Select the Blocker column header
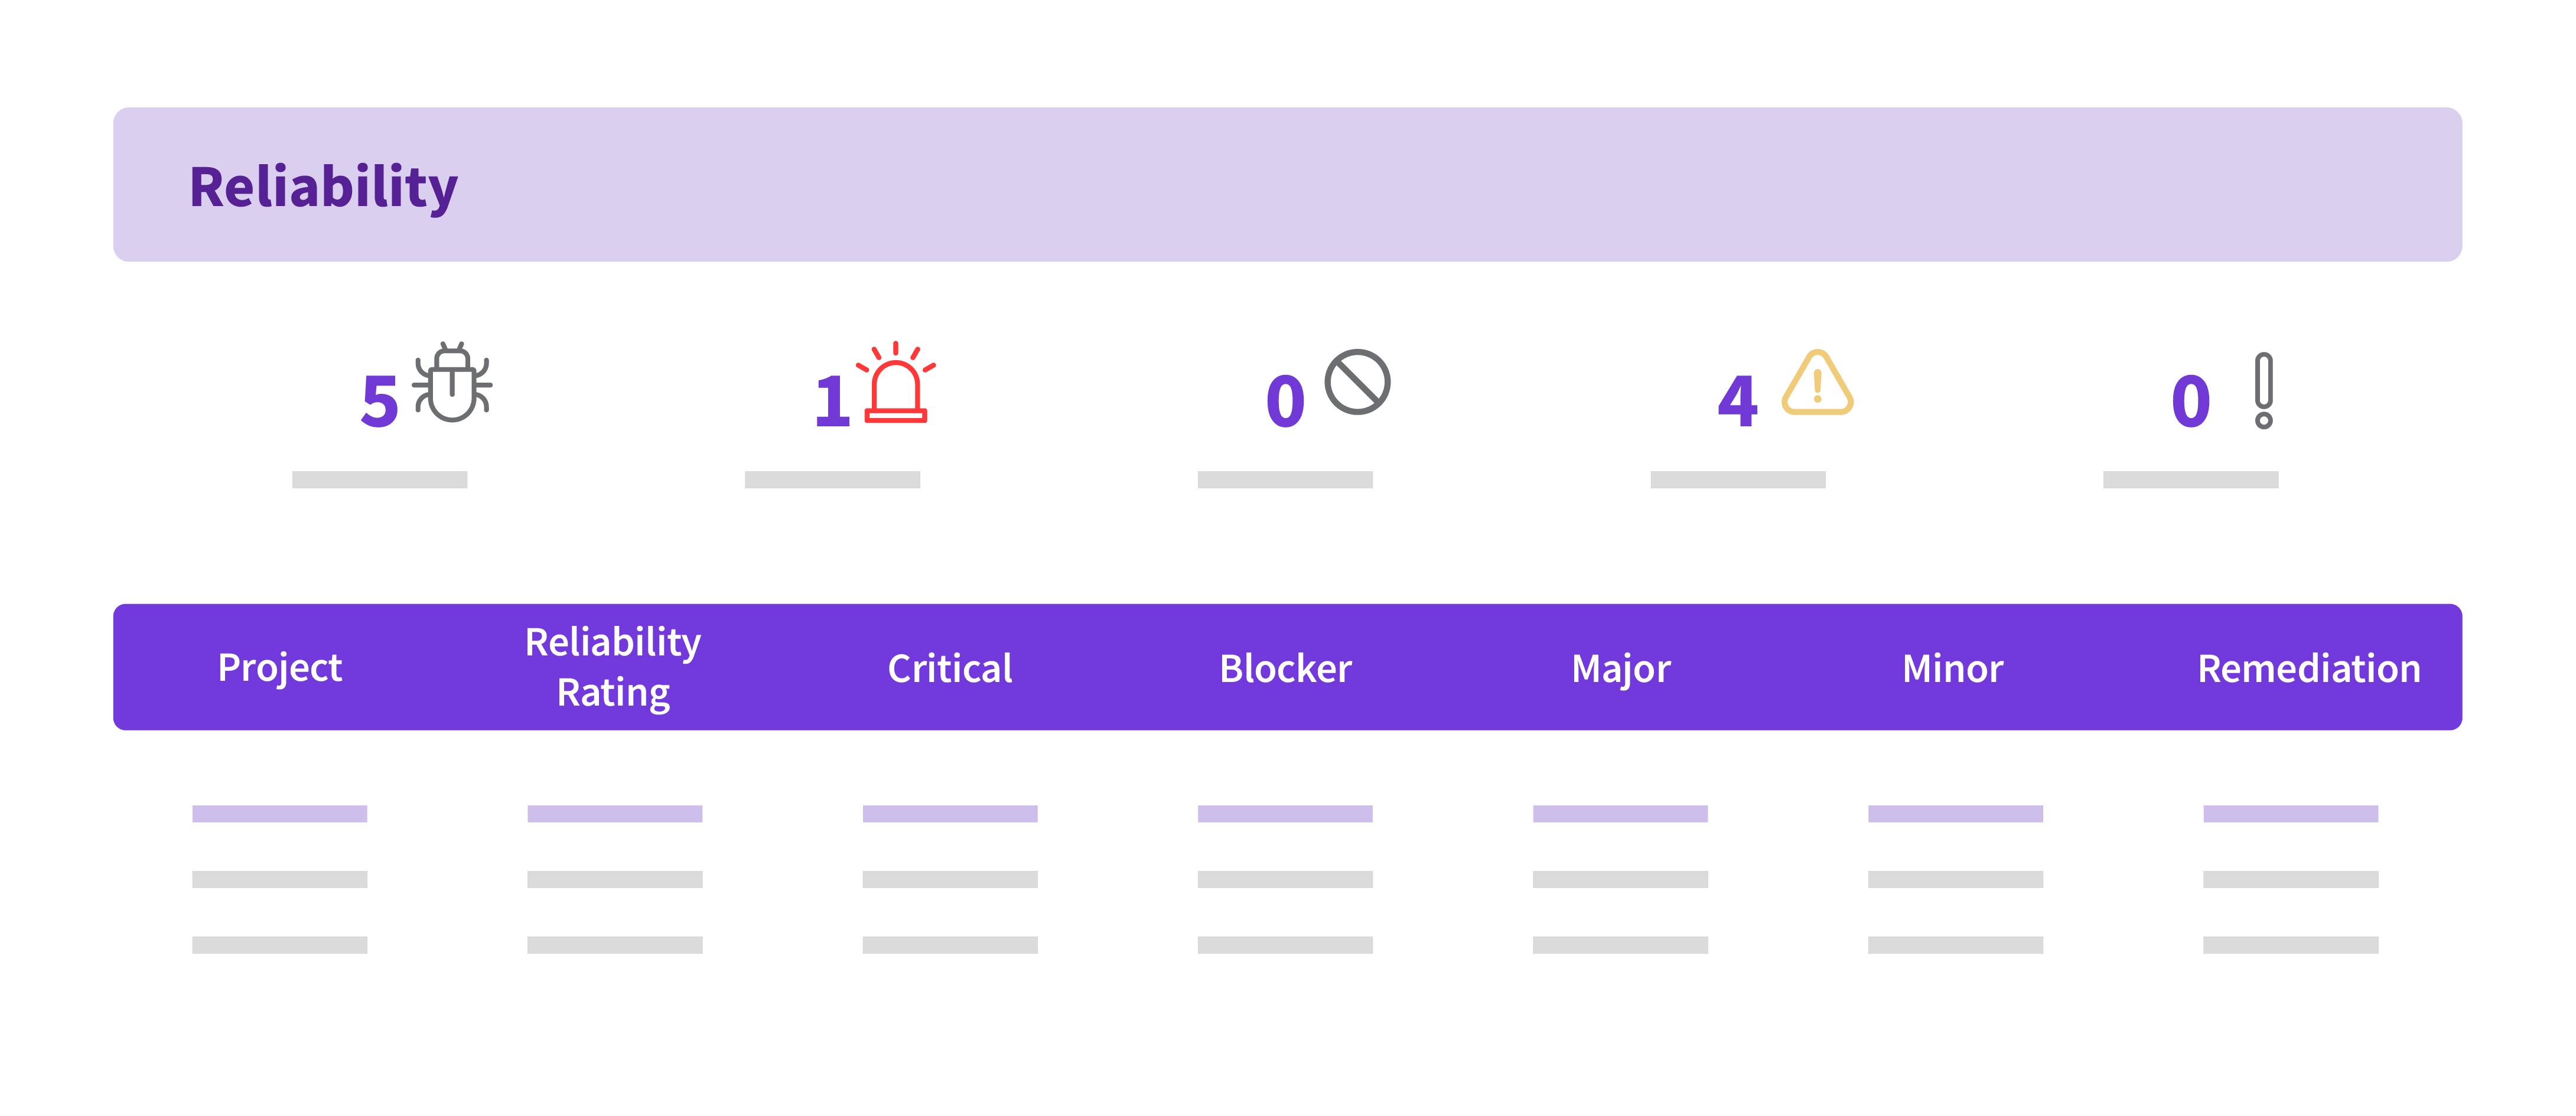The image size is (2576, 1116). (1285, 668)
